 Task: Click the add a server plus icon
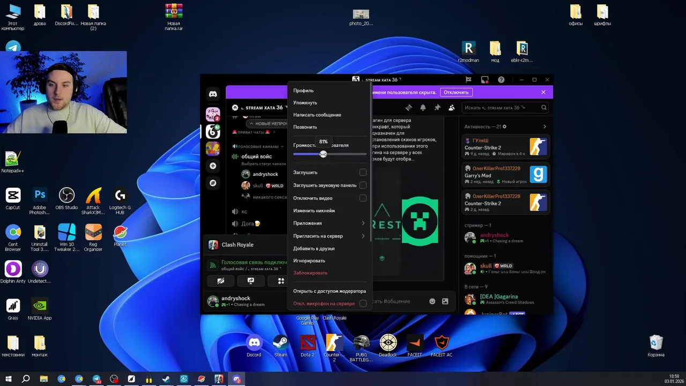pyautogui.click(x=213, y=166)
